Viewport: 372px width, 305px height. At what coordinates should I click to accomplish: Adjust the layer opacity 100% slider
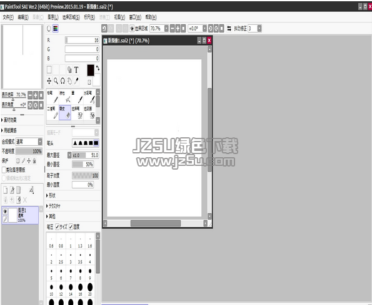(29, 151)
